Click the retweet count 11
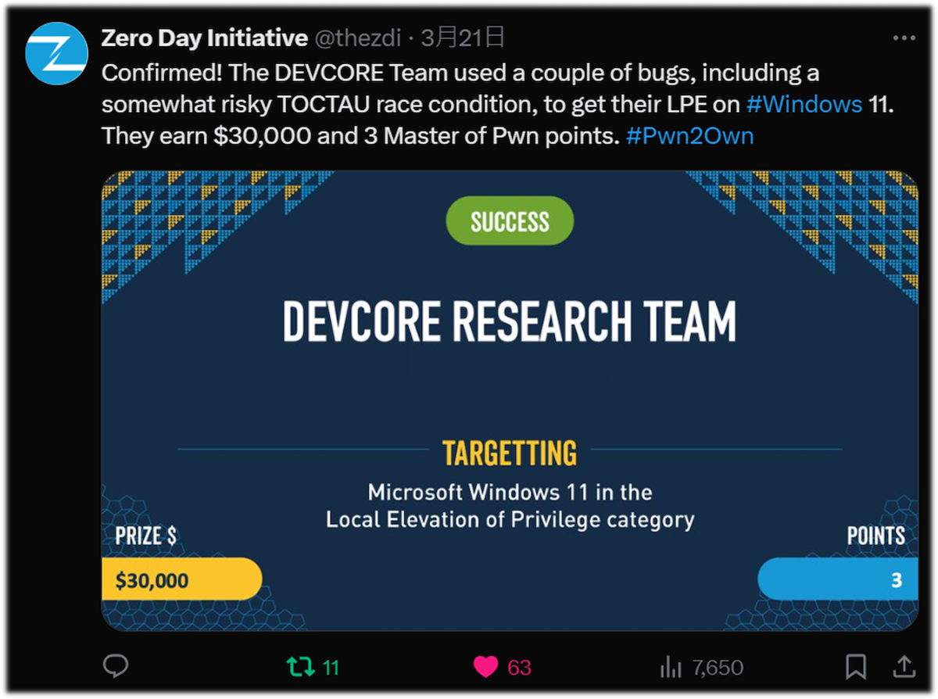 point(331,668)
